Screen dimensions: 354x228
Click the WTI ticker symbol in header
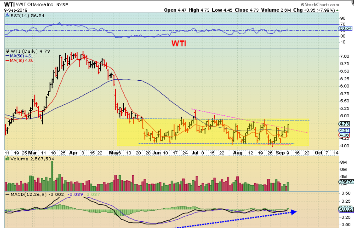click(x=9, y=4)
